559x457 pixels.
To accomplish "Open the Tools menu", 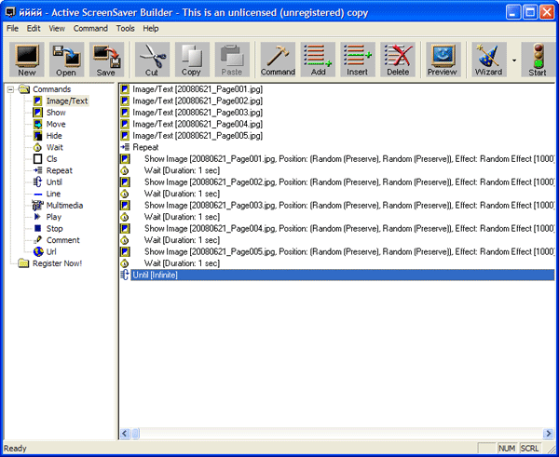I will [125, 29].
